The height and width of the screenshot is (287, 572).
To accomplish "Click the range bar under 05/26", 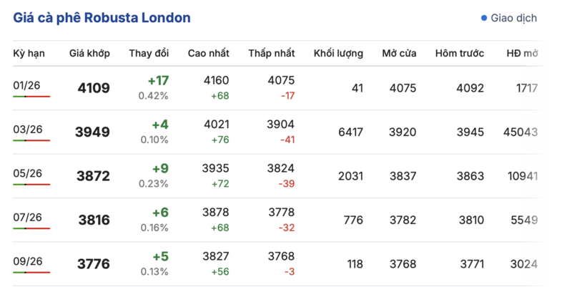I will 31,185.
